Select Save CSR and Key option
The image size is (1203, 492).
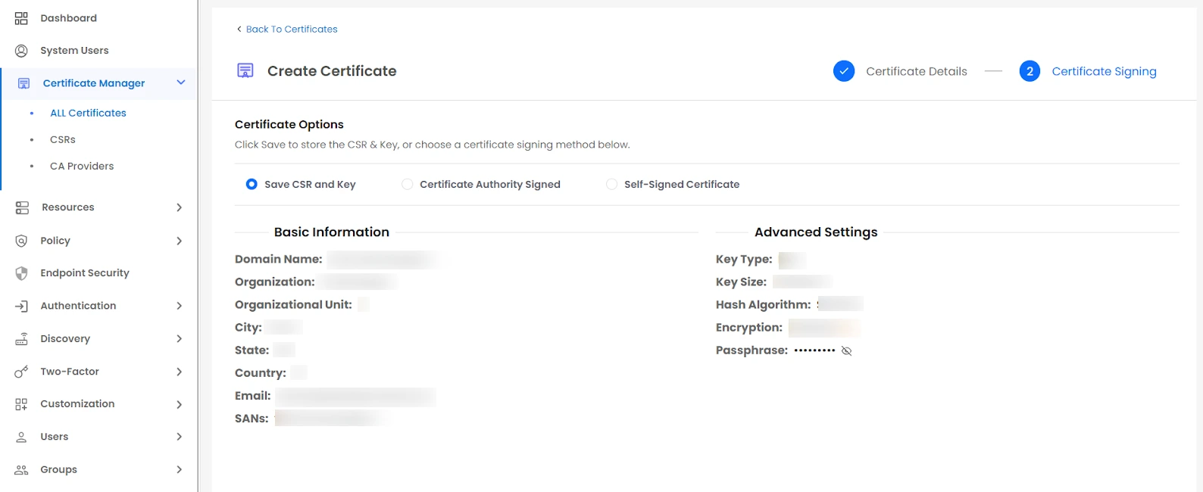251,184
